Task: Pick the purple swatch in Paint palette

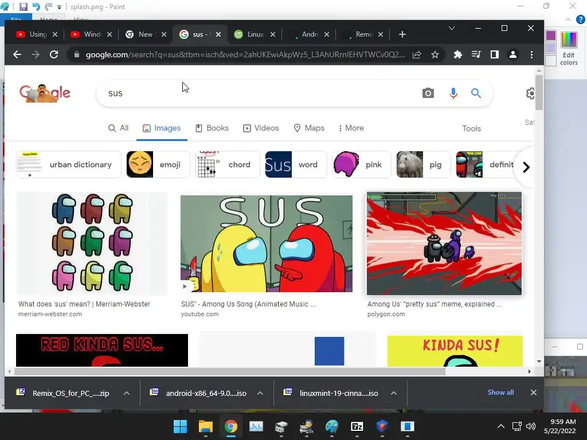Action: click(551, 36)
